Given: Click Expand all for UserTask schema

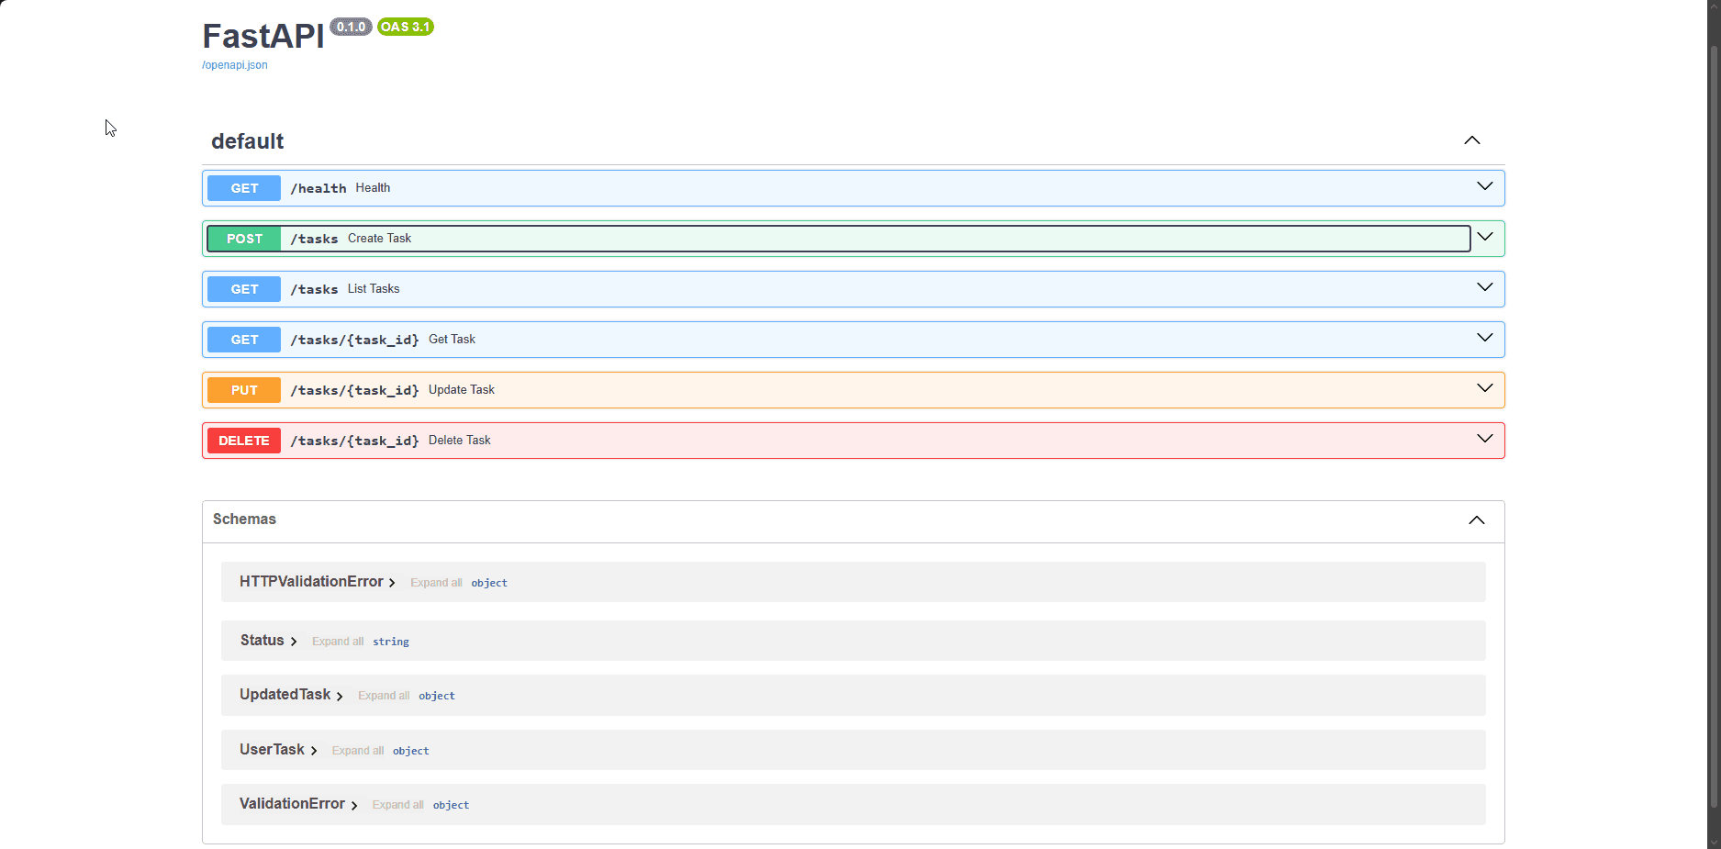Looking at the screenshot, I should coord(358,751).
